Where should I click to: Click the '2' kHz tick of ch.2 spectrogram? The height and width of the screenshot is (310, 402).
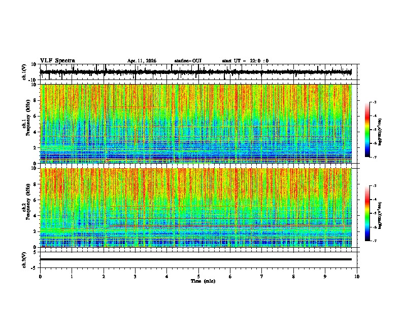[x=36, y=231]
